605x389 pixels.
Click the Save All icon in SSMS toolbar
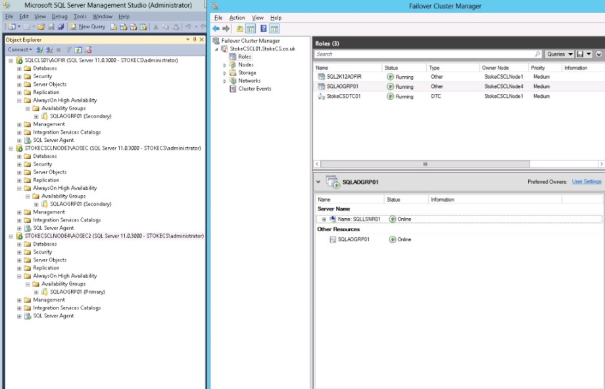tap(60, 26)
